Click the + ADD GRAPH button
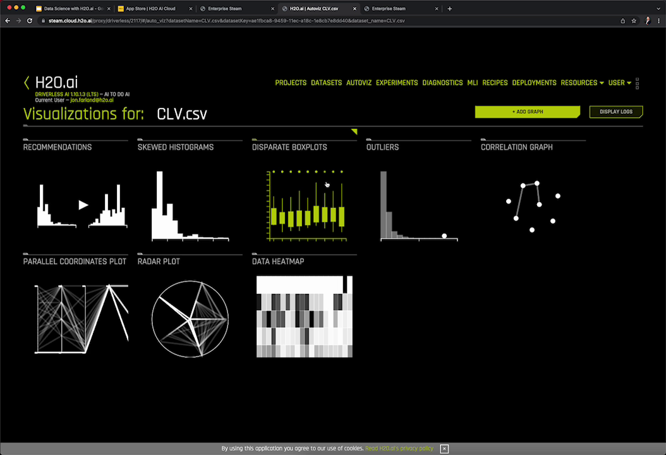 coord(527,111)
